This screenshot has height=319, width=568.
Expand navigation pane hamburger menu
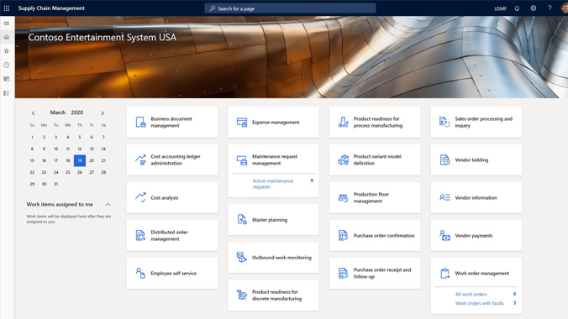[x=7, y=24]
